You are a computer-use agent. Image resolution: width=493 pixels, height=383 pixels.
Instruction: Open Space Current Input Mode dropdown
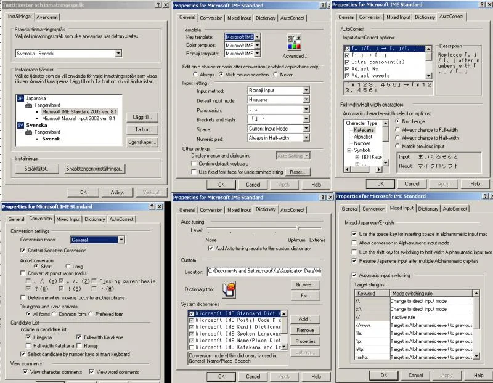[x=306, y=129]
